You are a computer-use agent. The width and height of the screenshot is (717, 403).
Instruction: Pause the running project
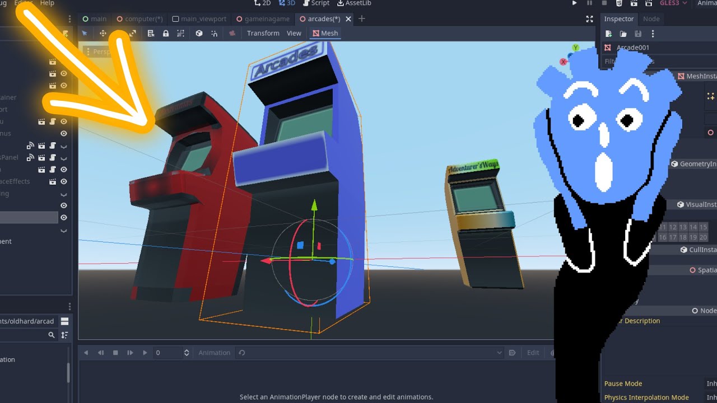589,3
